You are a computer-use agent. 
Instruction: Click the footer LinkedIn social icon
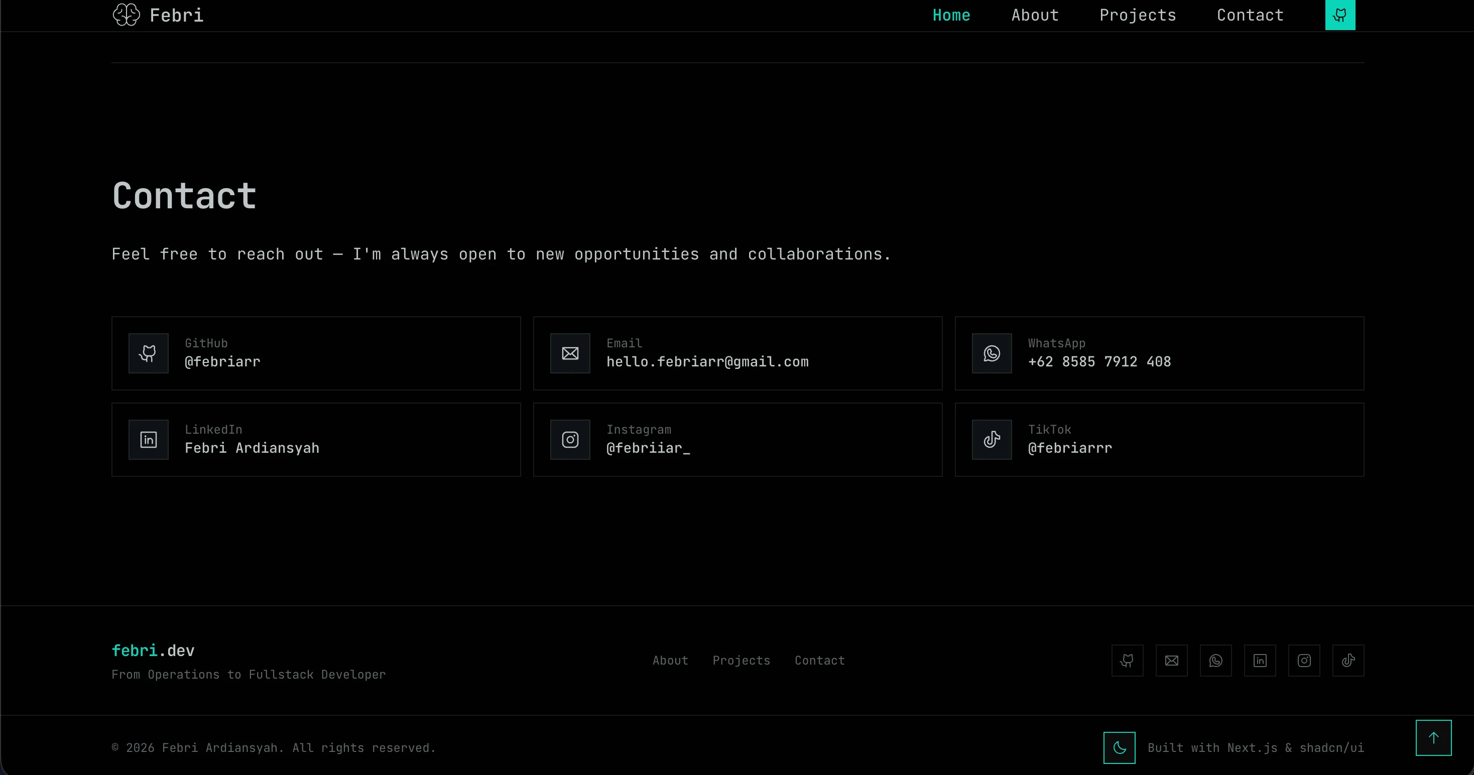point(1260,661)
